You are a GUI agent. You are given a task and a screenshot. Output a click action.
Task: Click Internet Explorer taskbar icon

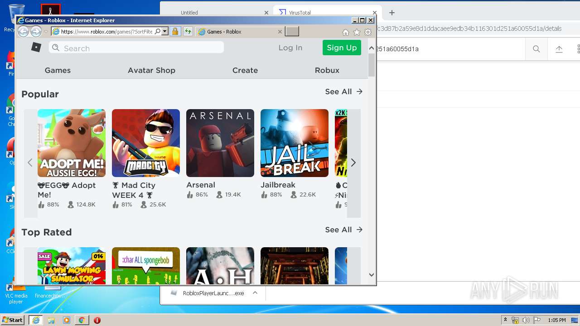point(36,320)
